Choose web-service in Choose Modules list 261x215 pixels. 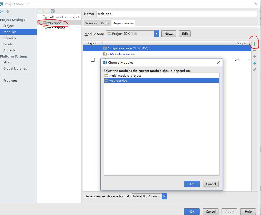[161, 81]
